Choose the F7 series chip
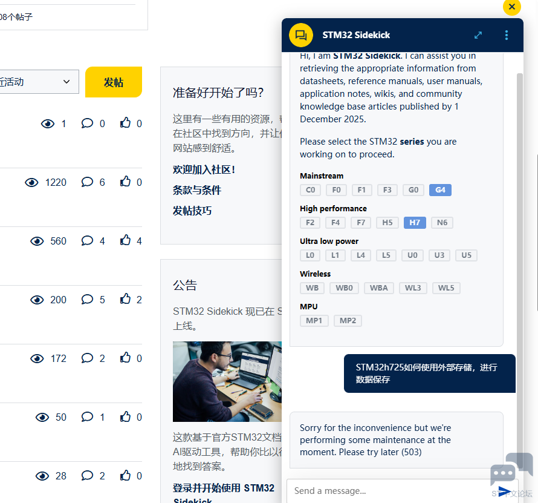 (x=361, y=223)
